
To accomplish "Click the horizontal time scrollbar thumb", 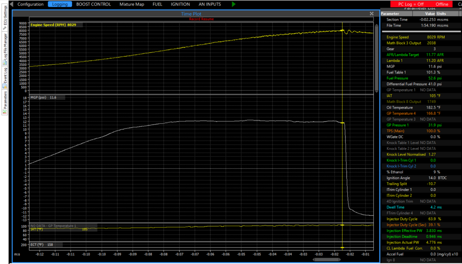I will pyautogui.click(x=327, y=259).
